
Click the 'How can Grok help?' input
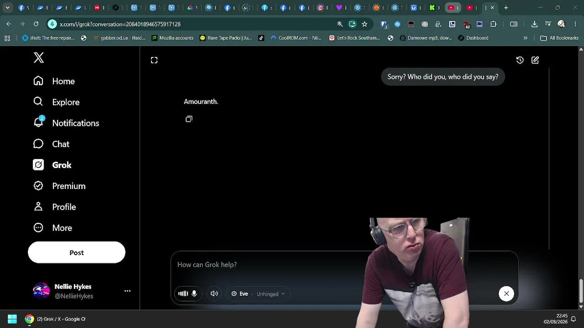coord(269,265)
